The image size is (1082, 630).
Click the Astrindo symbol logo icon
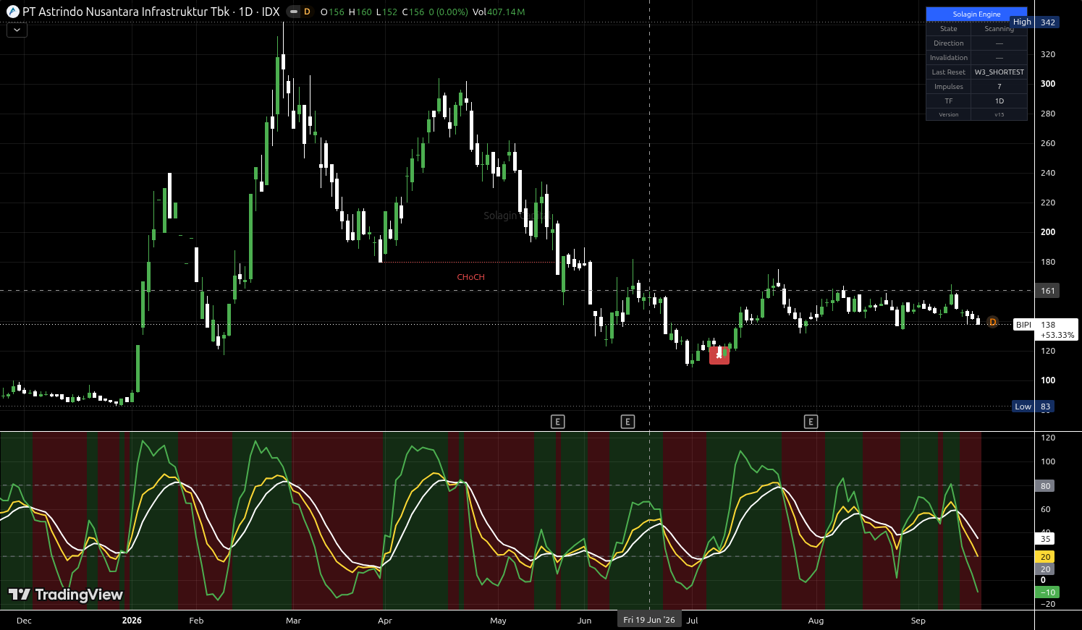pyautogui.click(x=13, y=12)
